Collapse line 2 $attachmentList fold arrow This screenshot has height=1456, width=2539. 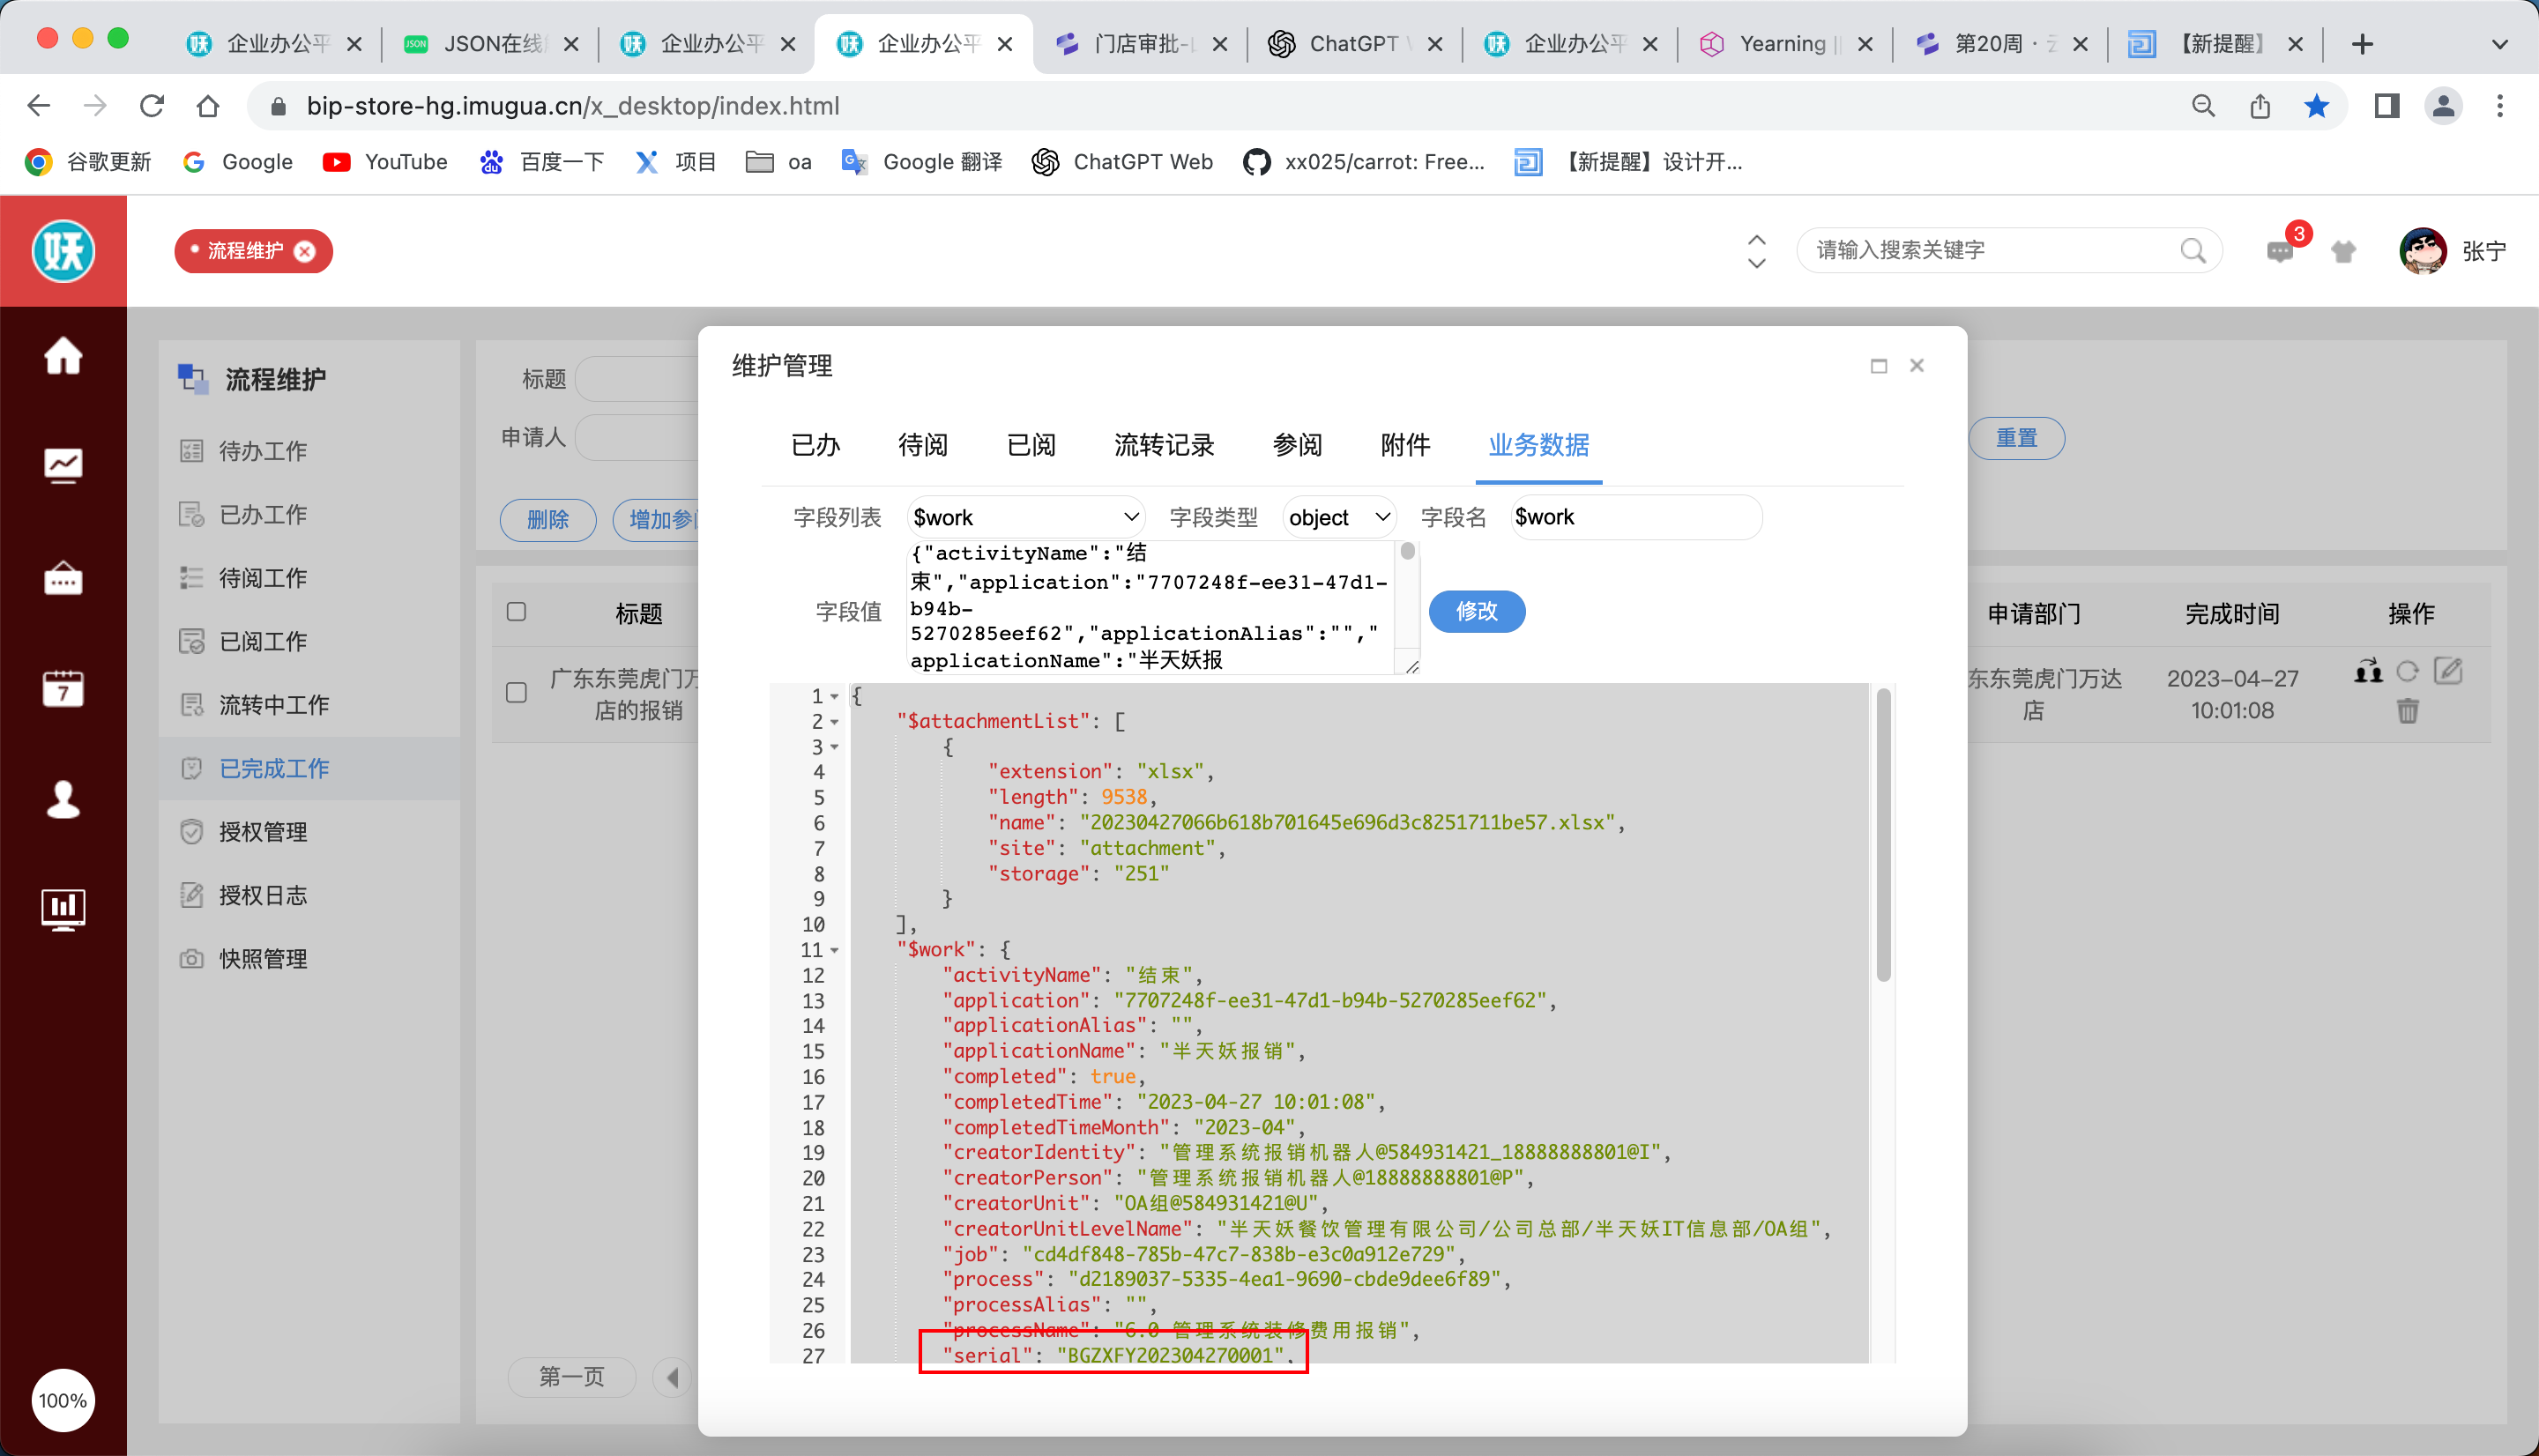[834, 722]
